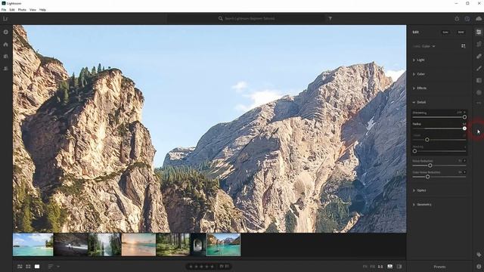
Task: Collapse the Sharpening disclosure triangle
Action: click(464, 113)
